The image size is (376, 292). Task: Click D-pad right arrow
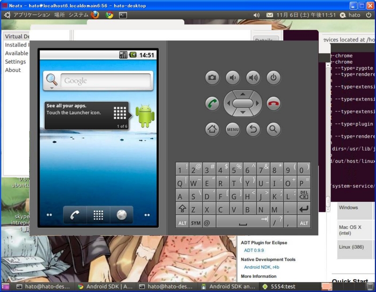[x=258, y=103]
